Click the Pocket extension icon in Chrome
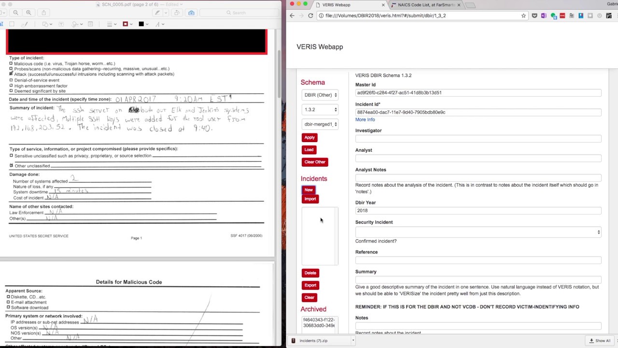 pos(534,15)
